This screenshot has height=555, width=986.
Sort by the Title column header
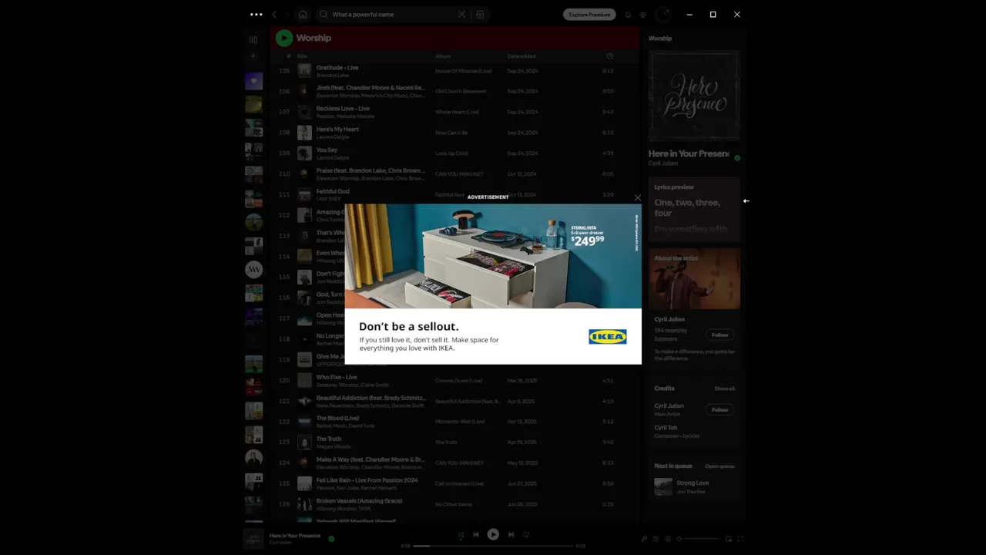point(302,56)
